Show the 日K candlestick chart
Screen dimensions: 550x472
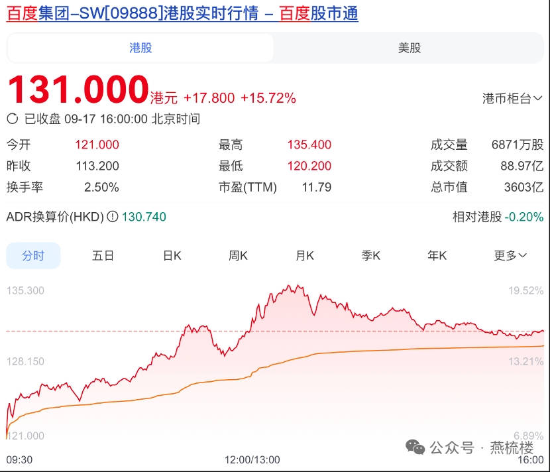[172, 256]
